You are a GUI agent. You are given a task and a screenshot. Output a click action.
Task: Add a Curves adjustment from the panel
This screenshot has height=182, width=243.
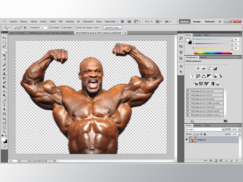coord(209,68)
